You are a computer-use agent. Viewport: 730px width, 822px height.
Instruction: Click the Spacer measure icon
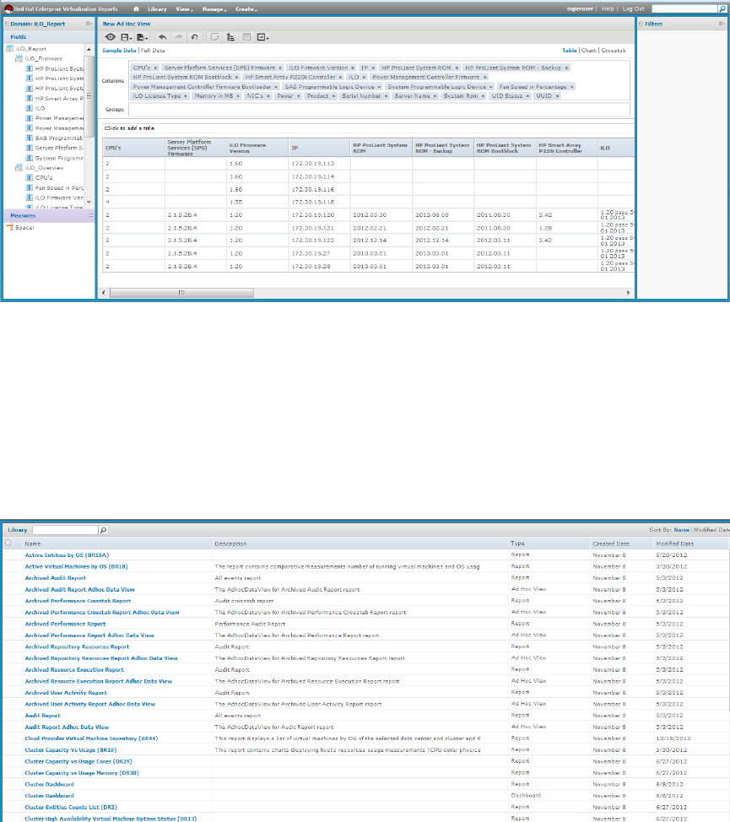point(9,228)
